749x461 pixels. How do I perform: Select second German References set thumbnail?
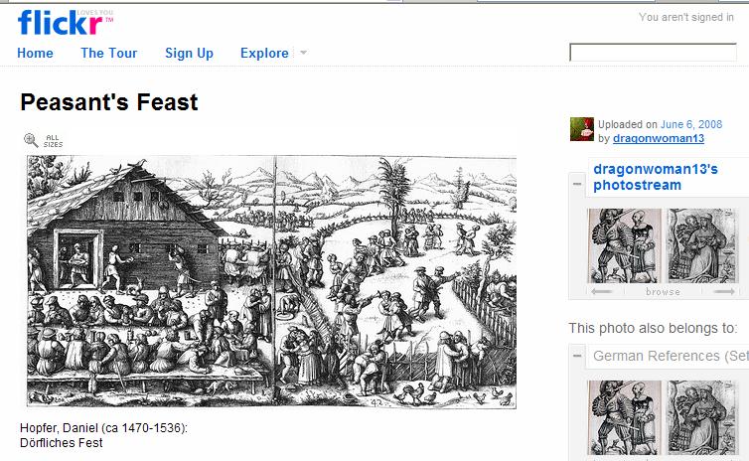[x=701, y=418]
